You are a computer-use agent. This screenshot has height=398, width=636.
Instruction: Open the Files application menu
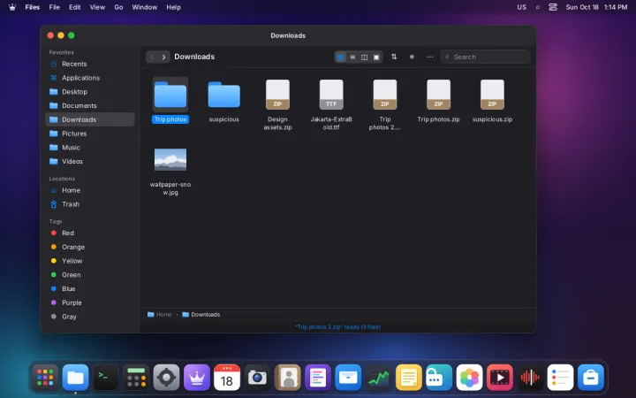(x=33, y=7)
